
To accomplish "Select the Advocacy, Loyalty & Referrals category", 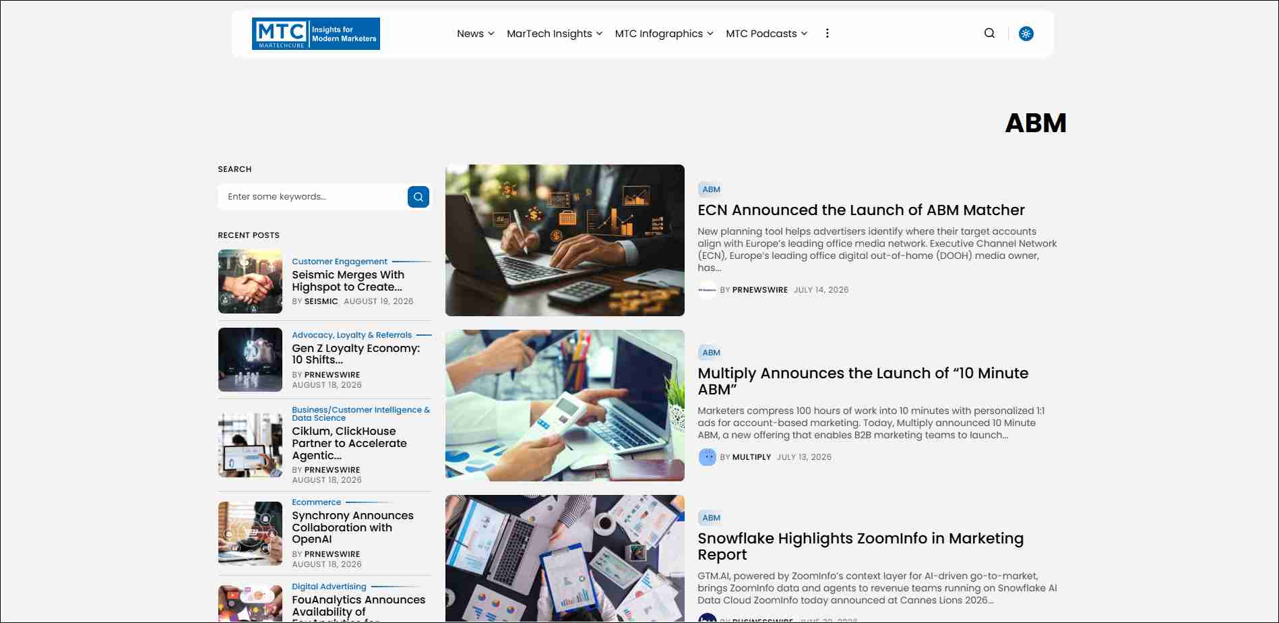I will [x=352, y=335].
